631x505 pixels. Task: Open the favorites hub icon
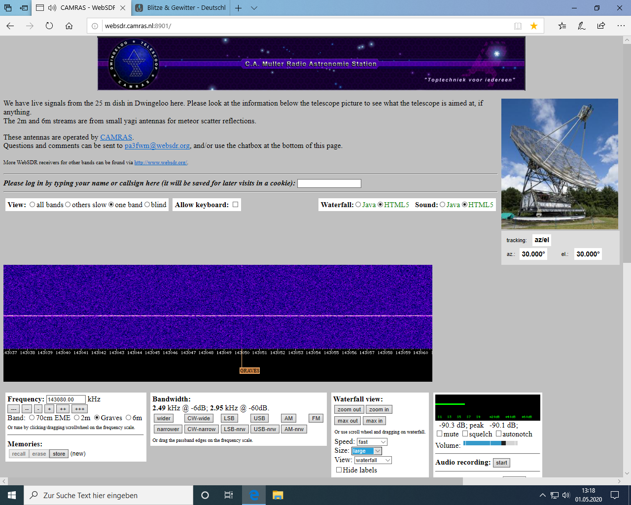(562, 26)
